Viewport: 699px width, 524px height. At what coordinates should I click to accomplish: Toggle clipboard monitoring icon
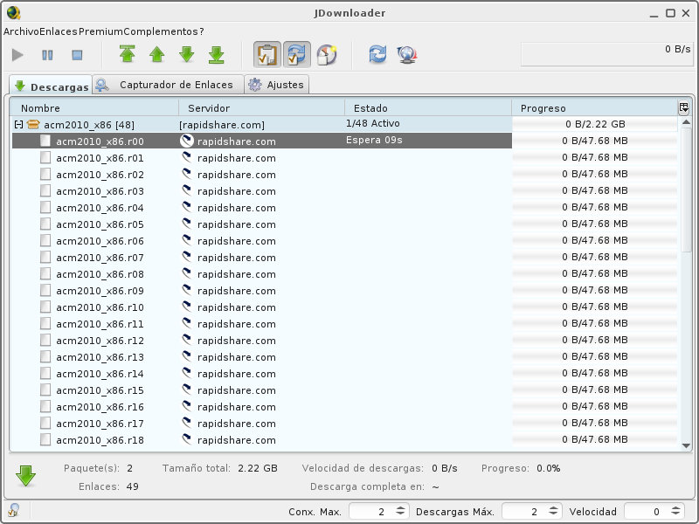click(x=267, y=55)
